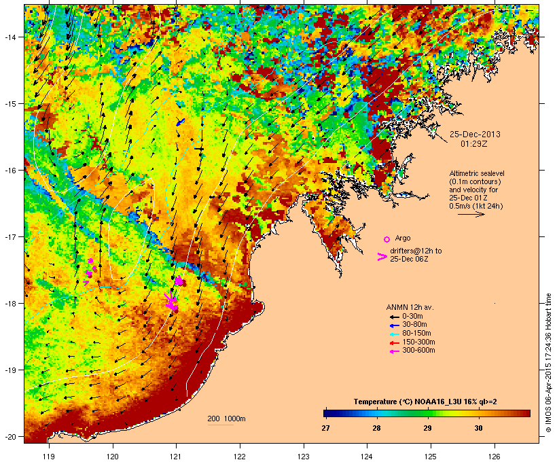Click longitude axis label 119
The width and height of the screenshot is (557, 462).
(x=49, y=457)
